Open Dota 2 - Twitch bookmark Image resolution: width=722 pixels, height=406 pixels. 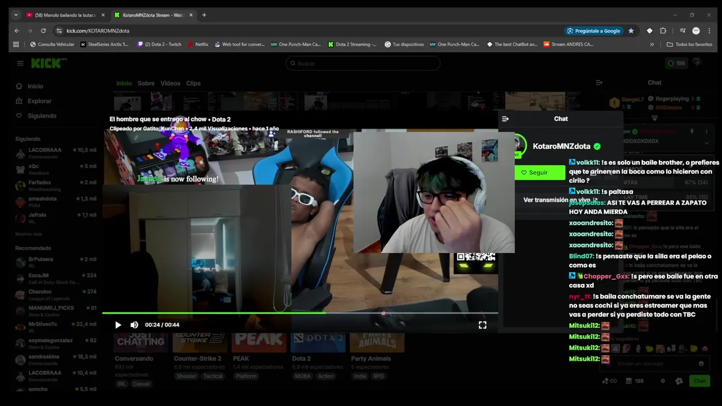(x=160, y=44)
